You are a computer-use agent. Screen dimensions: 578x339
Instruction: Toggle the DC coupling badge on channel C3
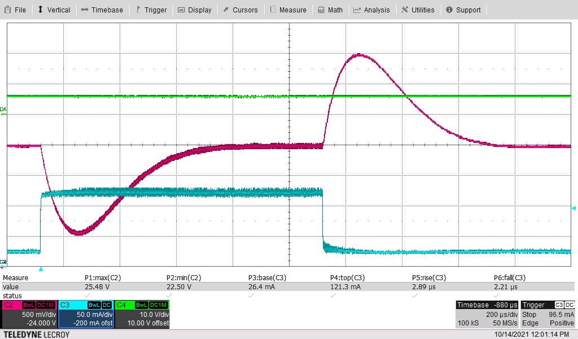[x=106, y=305]
